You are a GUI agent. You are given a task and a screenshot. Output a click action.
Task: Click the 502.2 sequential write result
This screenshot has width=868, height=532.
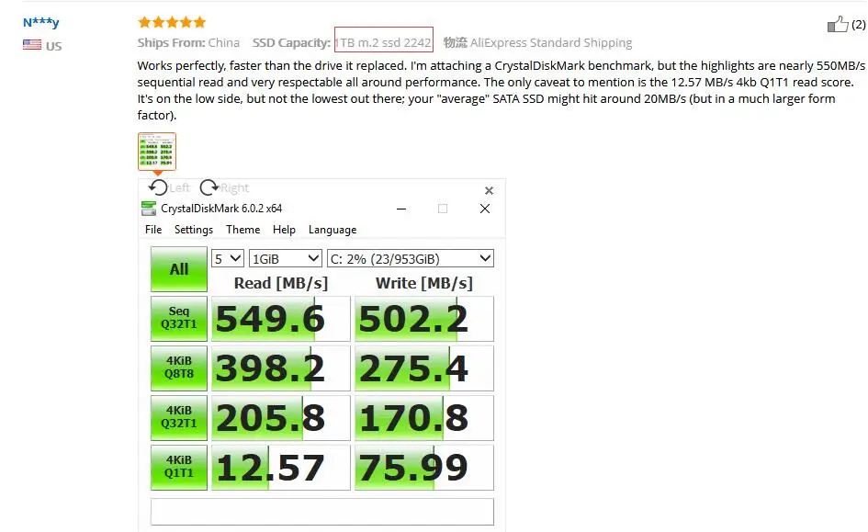424,319
